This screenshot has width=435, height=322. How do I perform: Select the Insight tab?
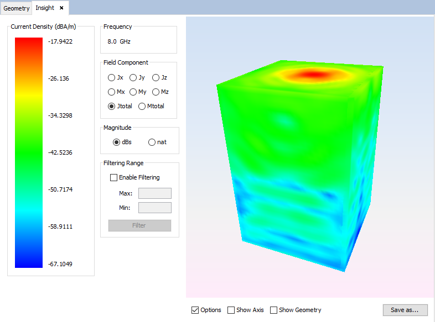[45, 8]
